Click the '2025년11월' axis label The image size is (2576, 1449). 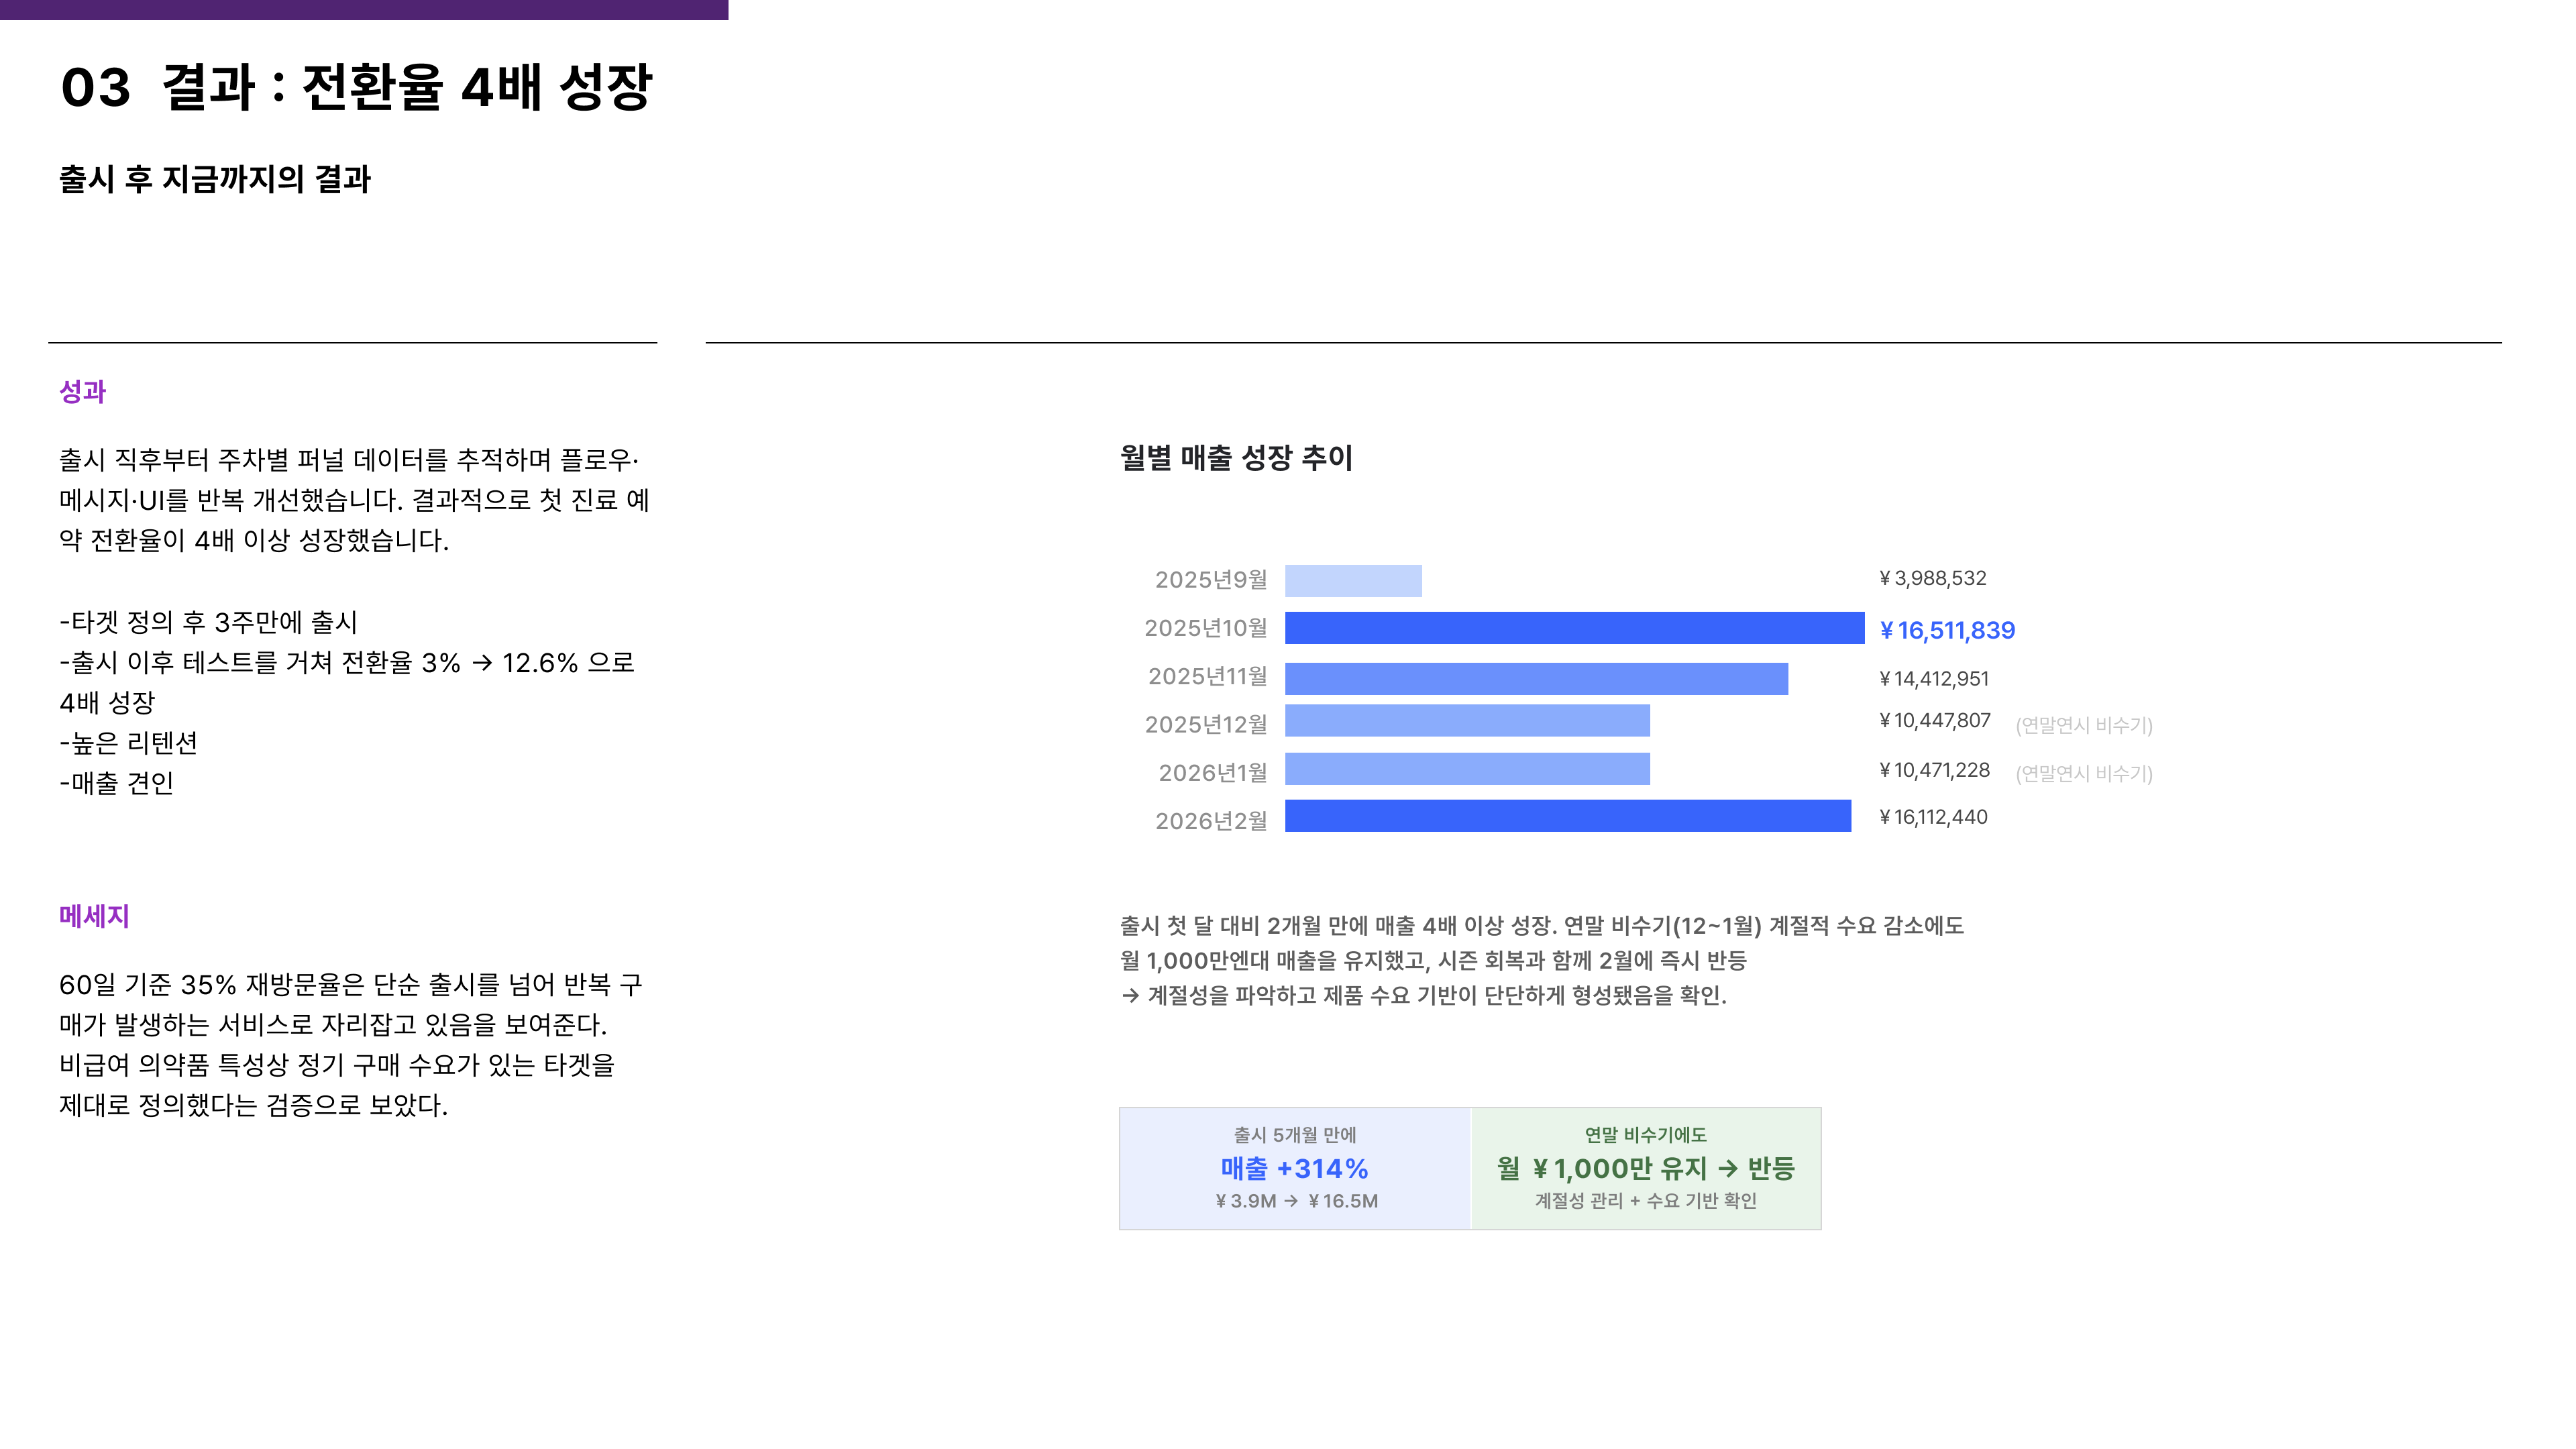tap(1208, 676)
